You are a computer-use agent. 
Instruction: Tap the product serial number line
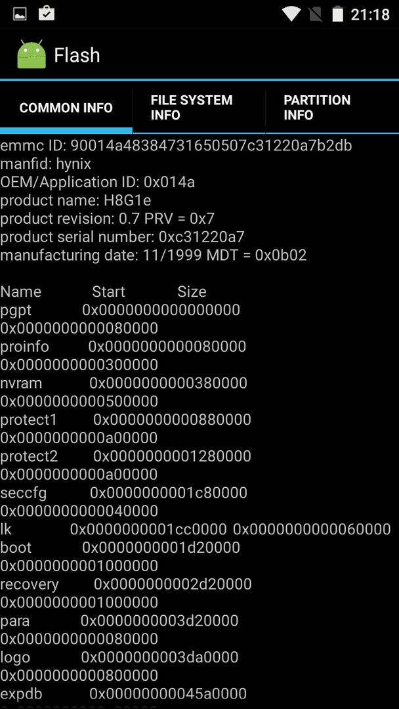[x=123, y=237]
